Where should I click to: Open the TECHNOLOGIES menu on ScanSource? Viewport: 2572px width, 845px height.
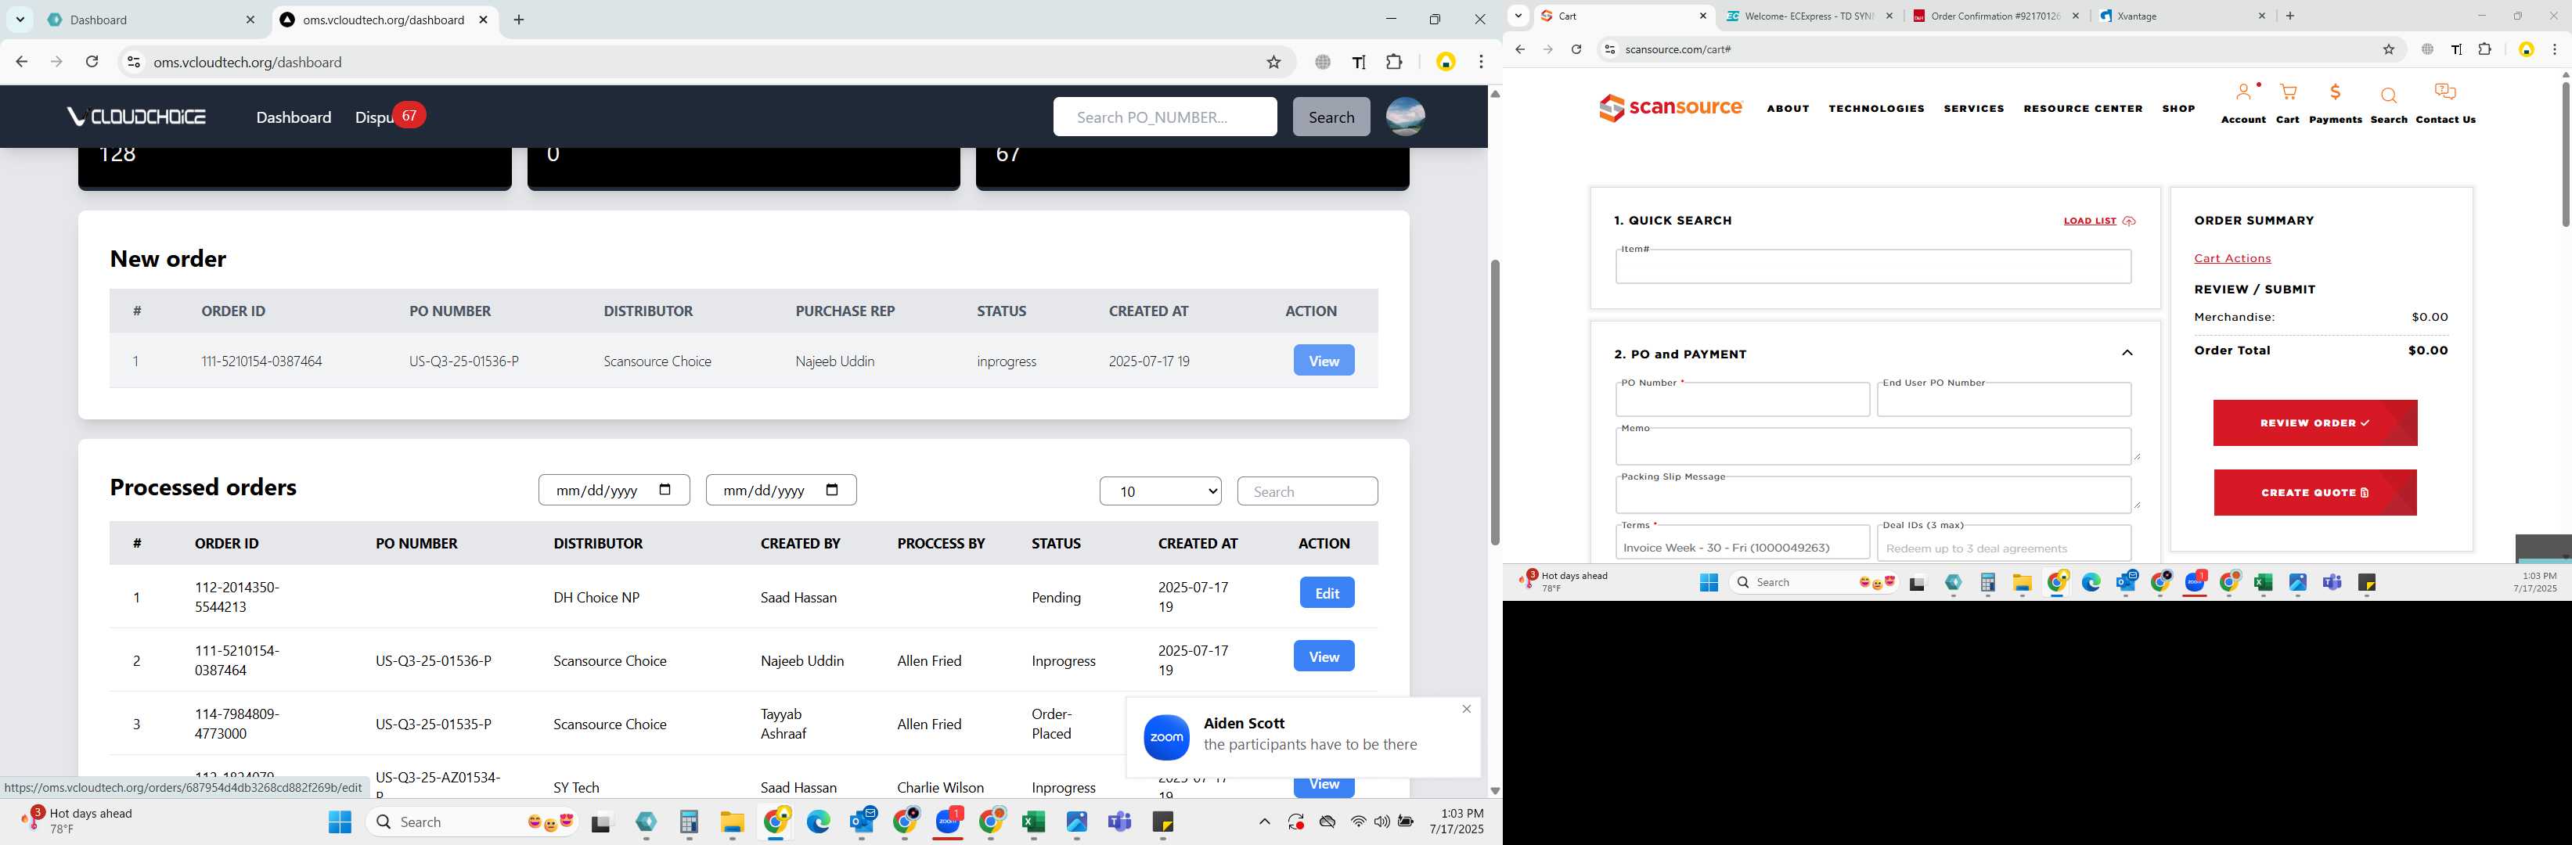pyautogui.click(x=1876, y=109)
